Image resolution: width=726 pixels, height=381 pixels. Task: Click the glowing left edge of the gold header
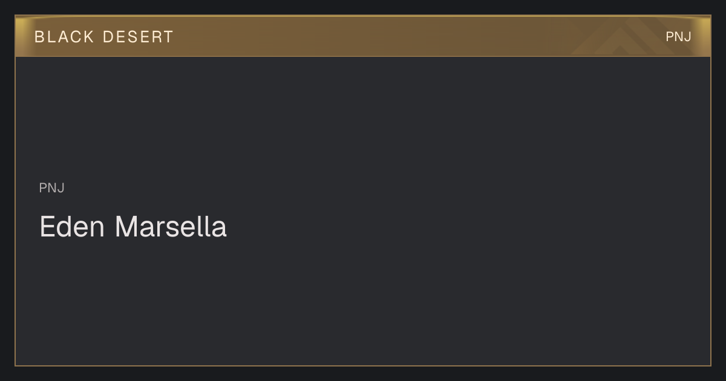21,36
